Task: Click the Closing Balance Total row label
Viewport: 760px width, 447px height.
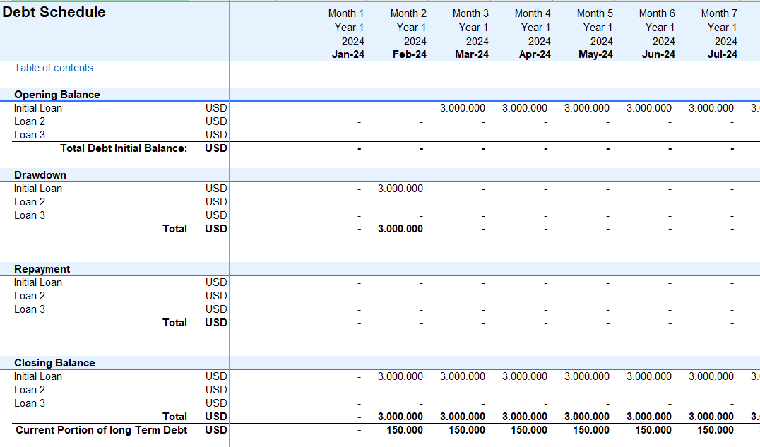Action: pos(175,417)
